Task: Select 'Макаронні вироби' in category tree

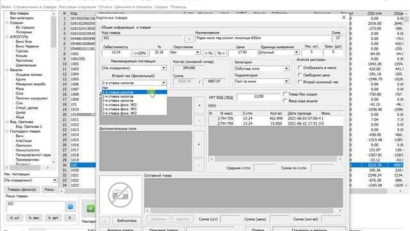Action: point(31,84)
